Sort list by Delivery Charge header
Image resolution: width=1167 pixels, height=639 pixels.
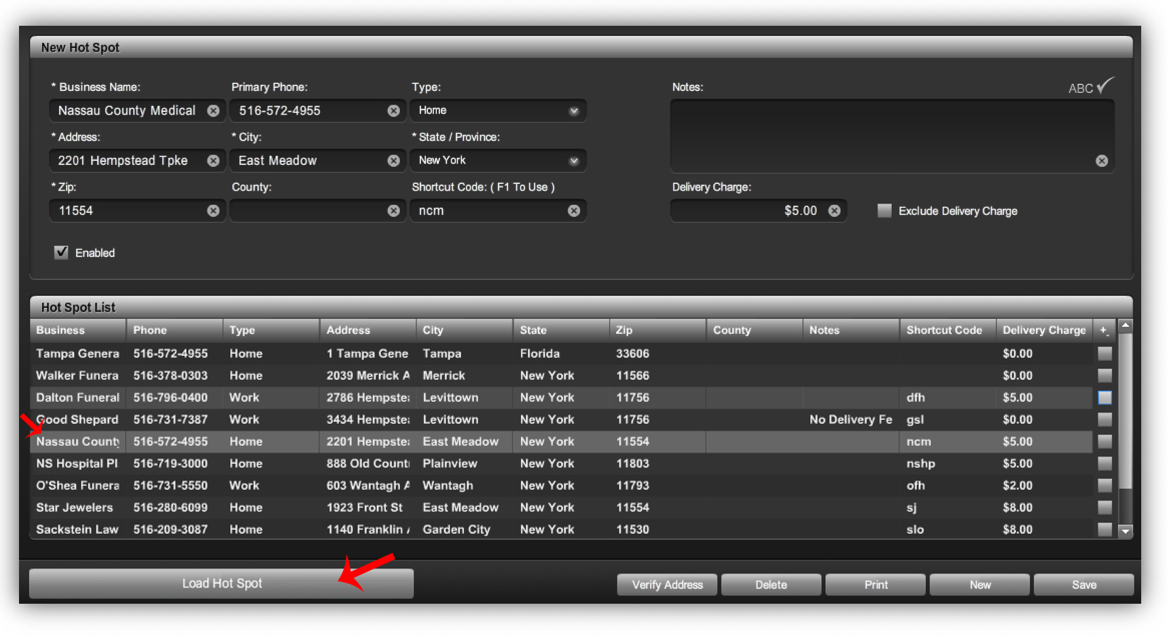[1044, 330]
